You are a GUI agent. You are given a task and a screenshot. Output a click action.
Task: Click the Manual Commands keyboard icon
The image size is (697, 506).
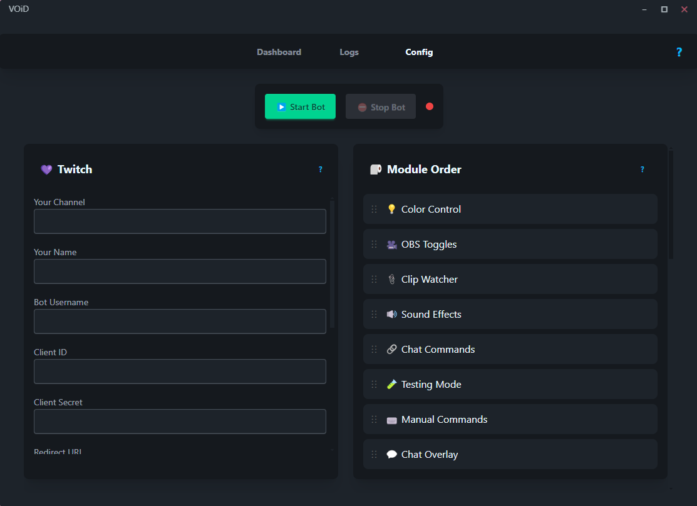click(x=391, y=420)
